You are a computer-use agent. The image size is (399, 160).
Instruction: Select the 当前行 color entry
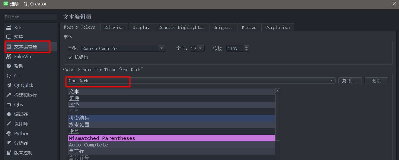[171, 151]
